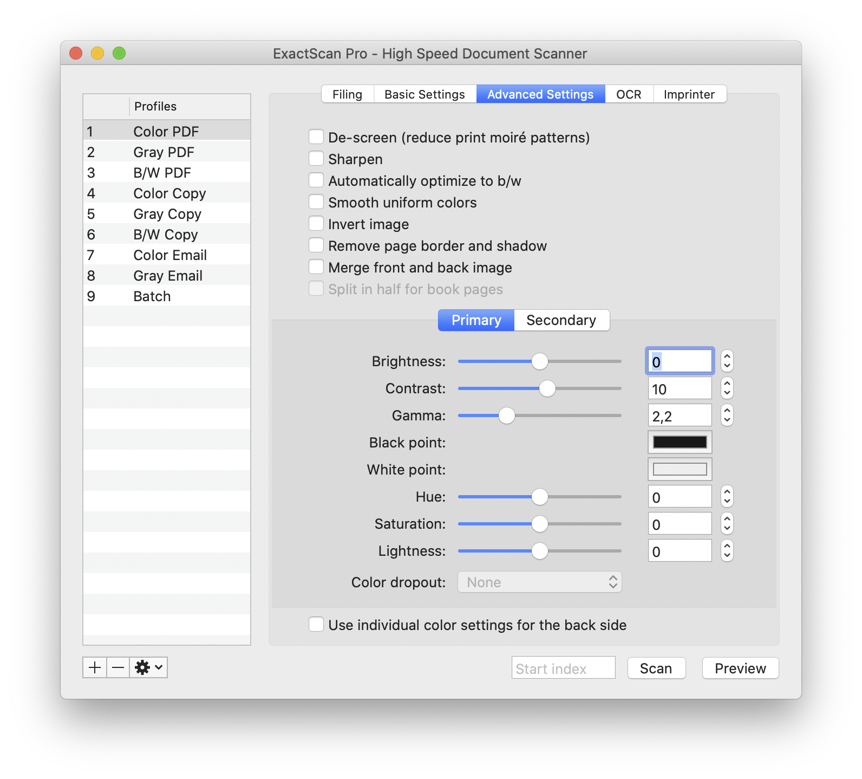The height and width of the screenshot is (779, 862).
Task: Click the Lightness value field
Action: (x=680, y=550)
